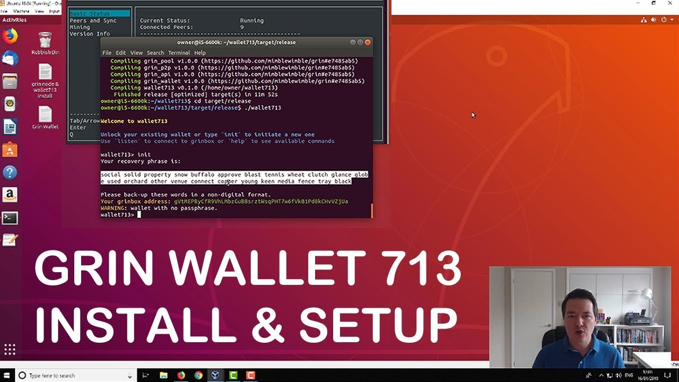Open Firefox from the Ubuntu dock
Image resolution: width=679 pixels, height=382 pixels.
[x=10, y=36]
